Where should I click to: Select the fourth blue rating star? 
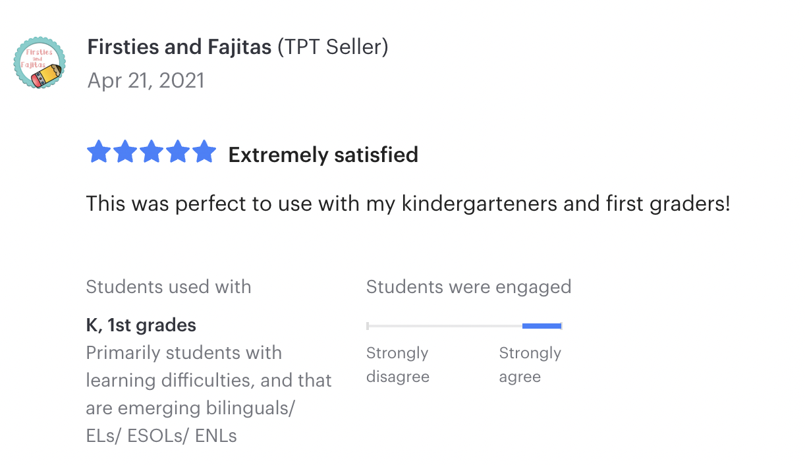[x=178, y=152]
